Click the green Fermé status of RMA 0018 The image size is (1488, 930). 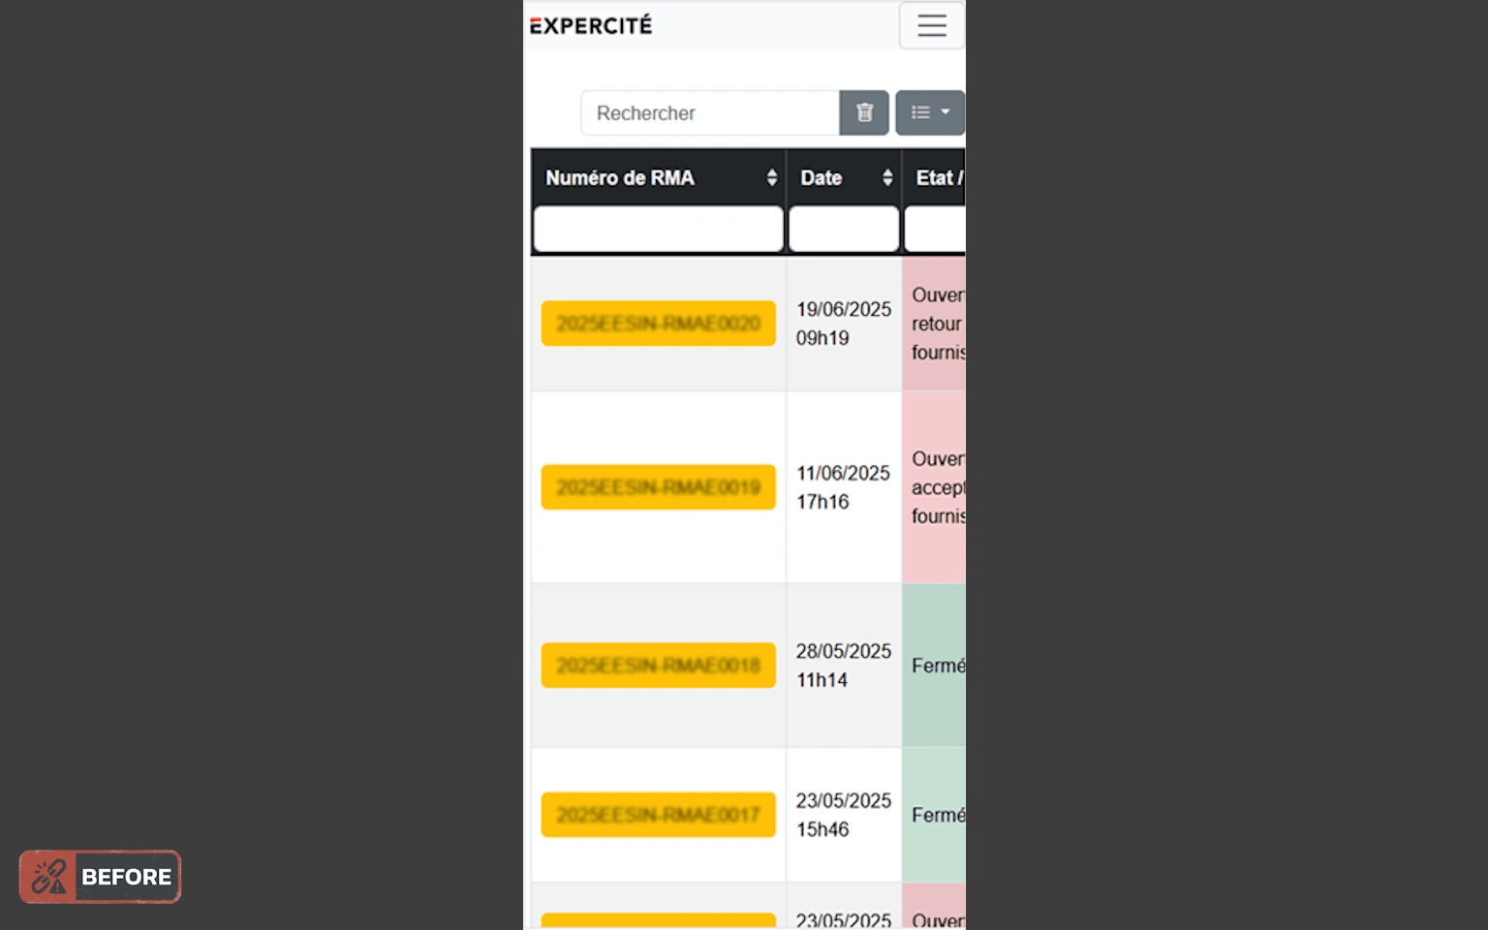coord(936,666)
